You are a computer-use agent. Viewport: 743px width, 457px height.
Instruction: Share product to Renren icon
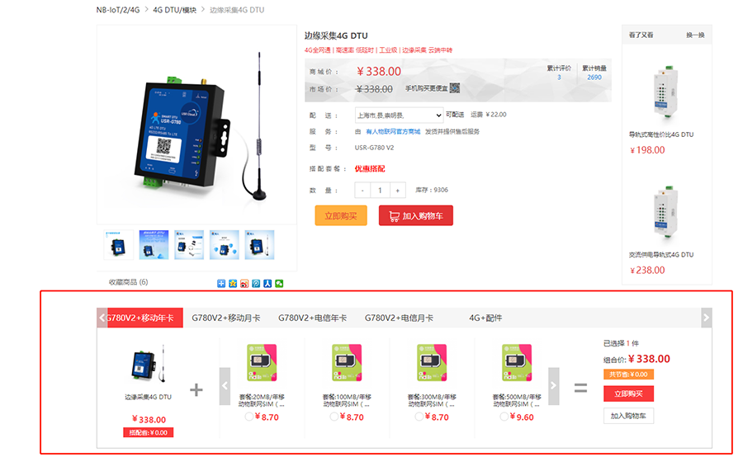click(x=267, y=284)
